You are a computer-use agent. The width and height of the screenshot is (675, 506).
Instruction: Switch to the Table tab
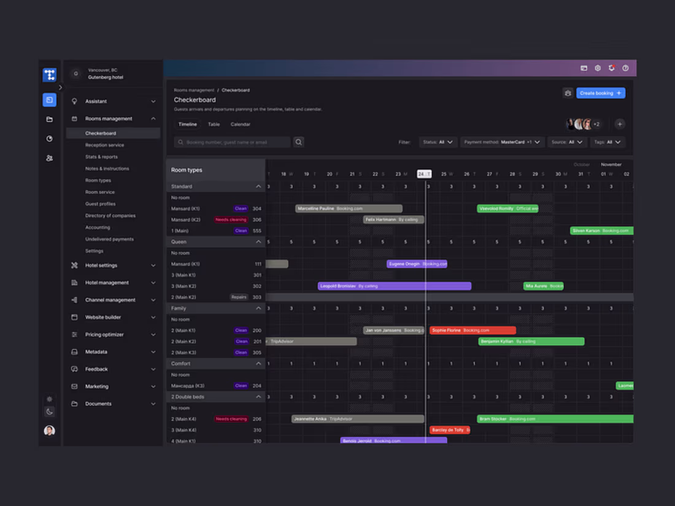pos(214,124)
